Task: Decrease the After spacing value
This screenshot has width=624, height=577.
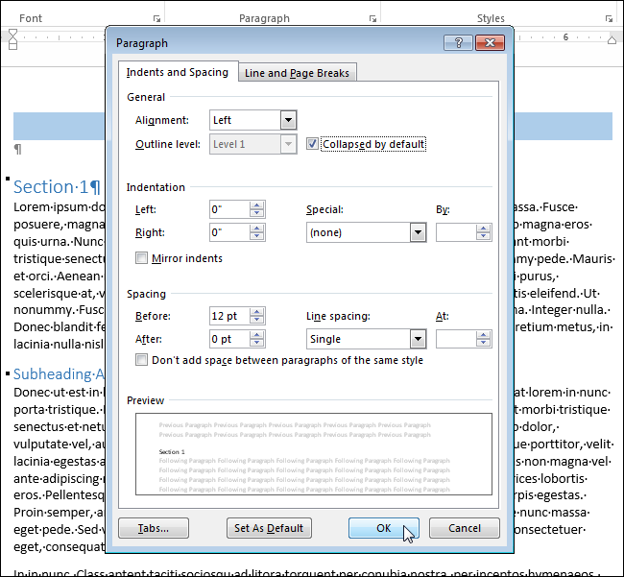Action: click(x=256, y=343)
